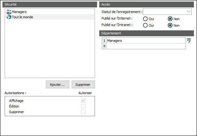The image size is (197, 136).
Task: Open the Département grid options icon
Action: tap(189, 41)
